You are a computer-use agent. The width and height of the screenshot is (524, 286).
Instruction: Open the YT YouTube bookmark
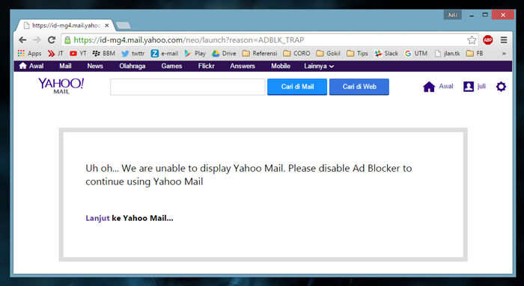[78, 53]
